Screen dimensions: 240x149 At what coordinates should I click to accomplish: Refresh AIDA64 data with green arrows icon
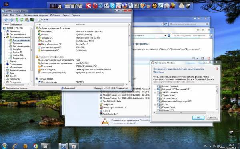[x=22, y=20]
